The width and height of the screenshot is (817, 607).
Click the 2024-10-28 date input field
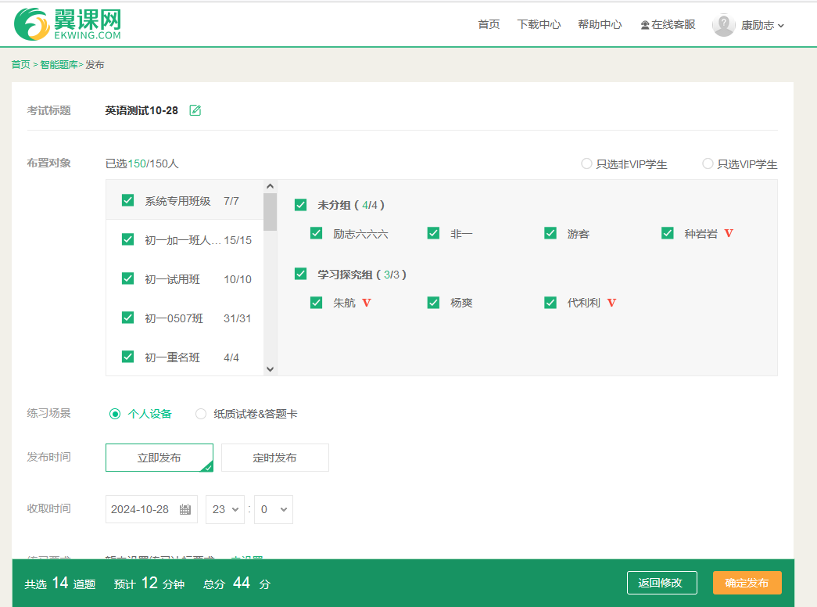pos(152,509)
